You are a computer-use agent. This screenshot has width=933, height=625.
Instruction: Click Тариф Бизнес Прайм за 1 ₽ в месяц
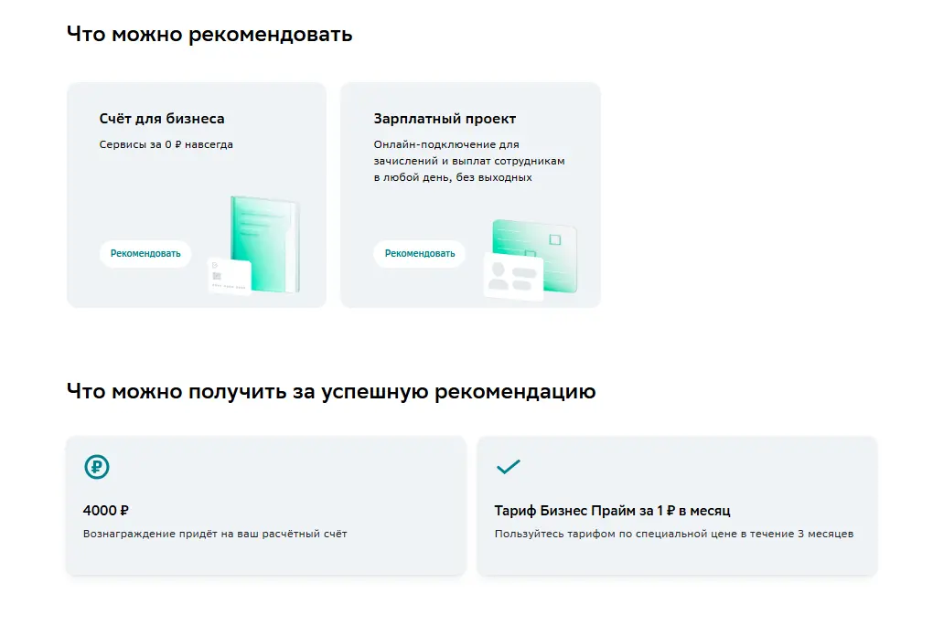[612, 510]
